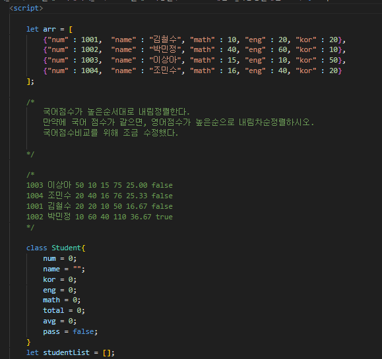Click the name value "조민수" in arr
The image size is (382, 359).
(165, 70)
